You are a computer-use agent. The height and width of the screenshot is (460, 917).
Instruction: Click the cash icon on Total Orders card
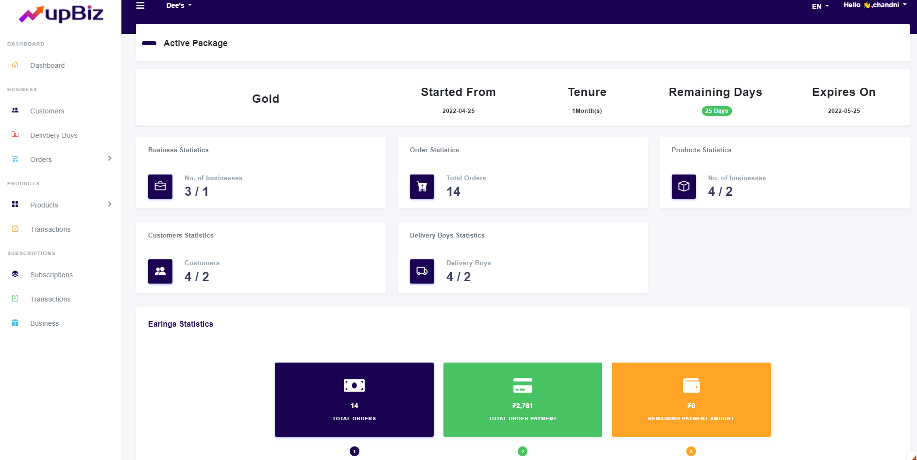[354, 385]
